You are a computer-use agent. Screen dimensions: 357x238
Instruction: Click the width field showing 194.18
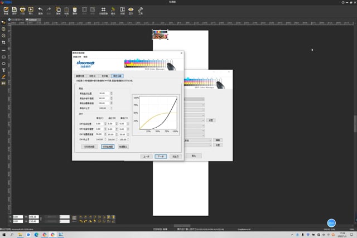[x=33, y=217]
